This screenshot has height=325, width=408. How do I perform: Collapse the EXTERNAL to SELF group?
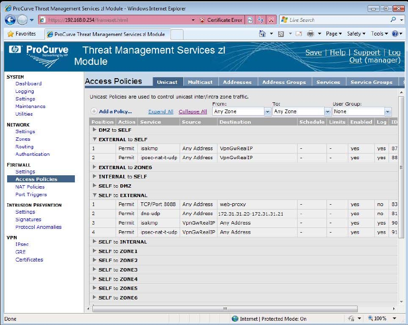point(94,139)
